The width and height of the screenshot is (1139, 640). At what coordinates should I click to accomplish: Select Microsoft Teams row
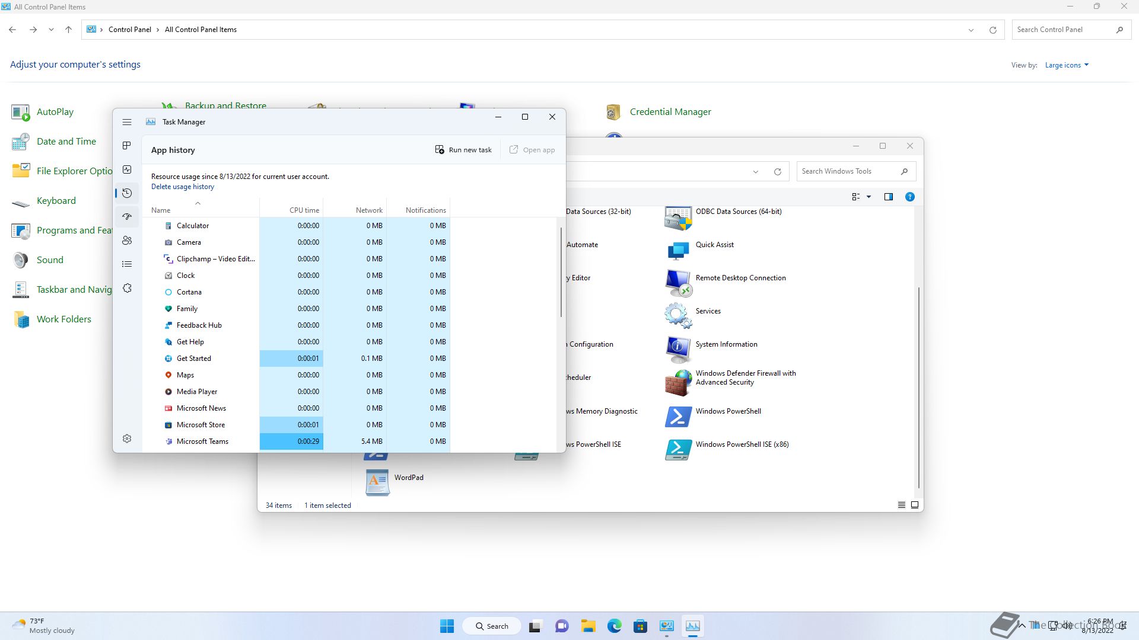296,441
